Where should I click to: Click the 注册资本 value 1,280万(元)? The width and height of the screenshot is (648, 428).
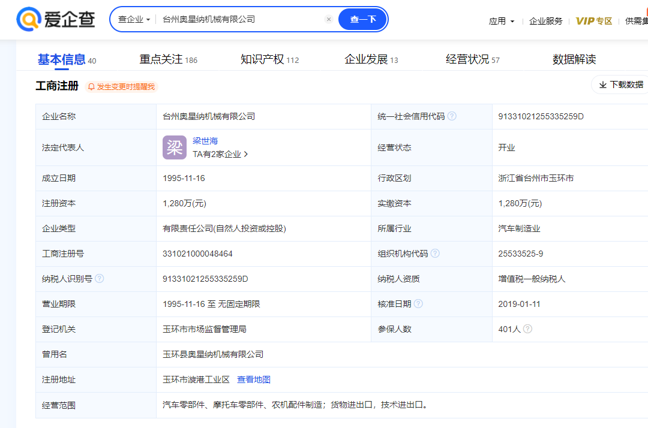point(184,203)
